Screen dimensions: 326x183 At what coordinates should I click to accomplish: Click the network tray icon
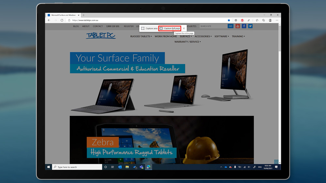pos(244,167)
